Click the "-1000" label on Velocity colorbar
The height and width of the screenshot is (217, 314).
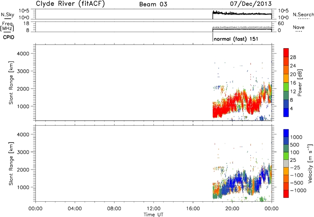[298, 190]
